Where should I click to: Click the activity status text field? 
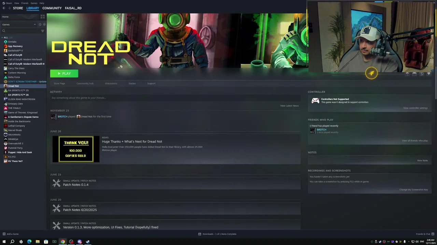pos(175,98)
